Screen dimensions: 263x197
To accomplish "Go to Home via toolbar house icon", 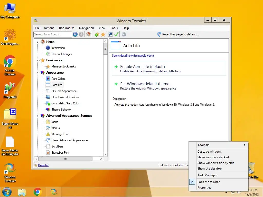I will (x=88, y=34).
